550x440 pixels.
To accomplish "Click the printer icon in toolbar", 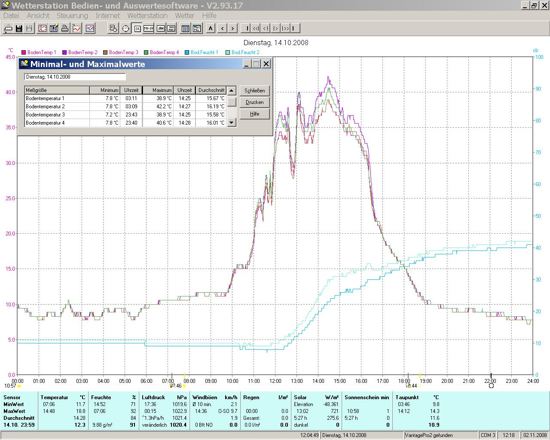I will (x=65, y=28).
